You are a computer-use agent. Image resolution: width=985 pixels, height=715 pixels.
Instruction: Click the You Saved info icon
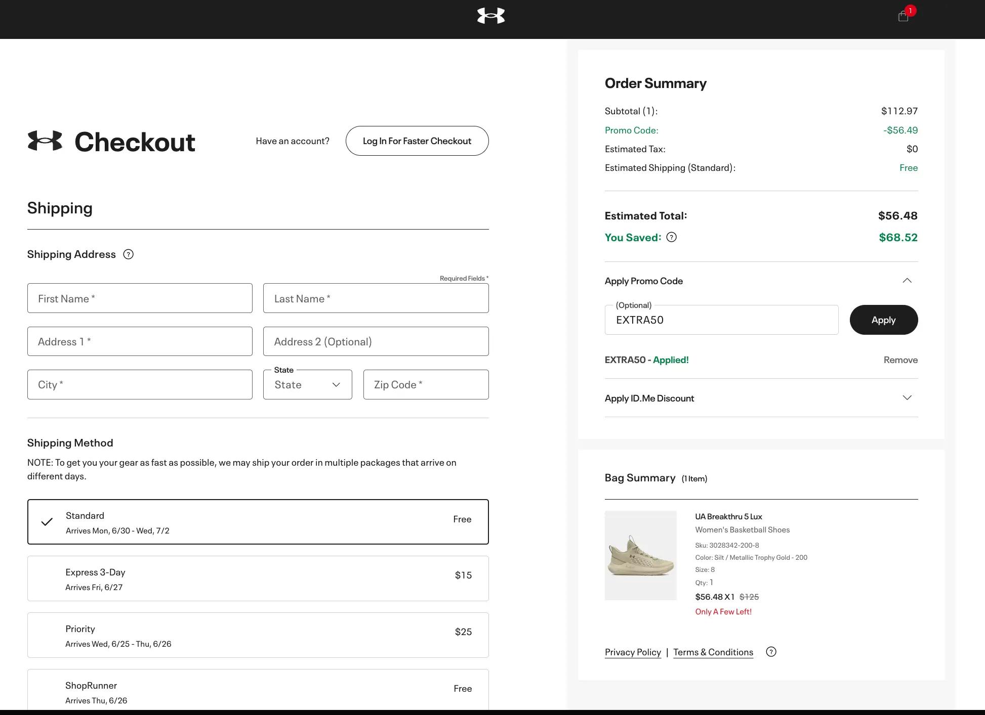(672, 237)
